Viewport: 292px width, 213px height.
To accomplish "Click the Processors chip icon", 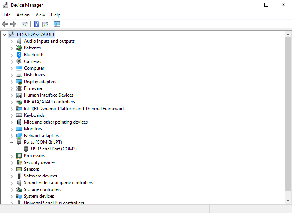I will click(x=19, y=156).
